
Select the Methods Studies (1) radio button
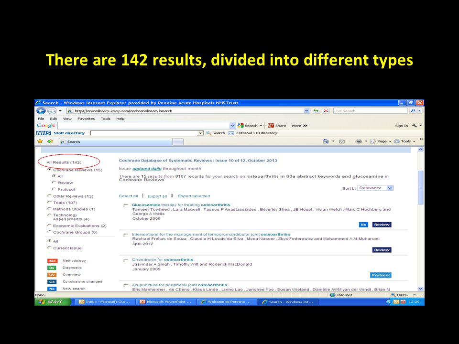[49, 209]
